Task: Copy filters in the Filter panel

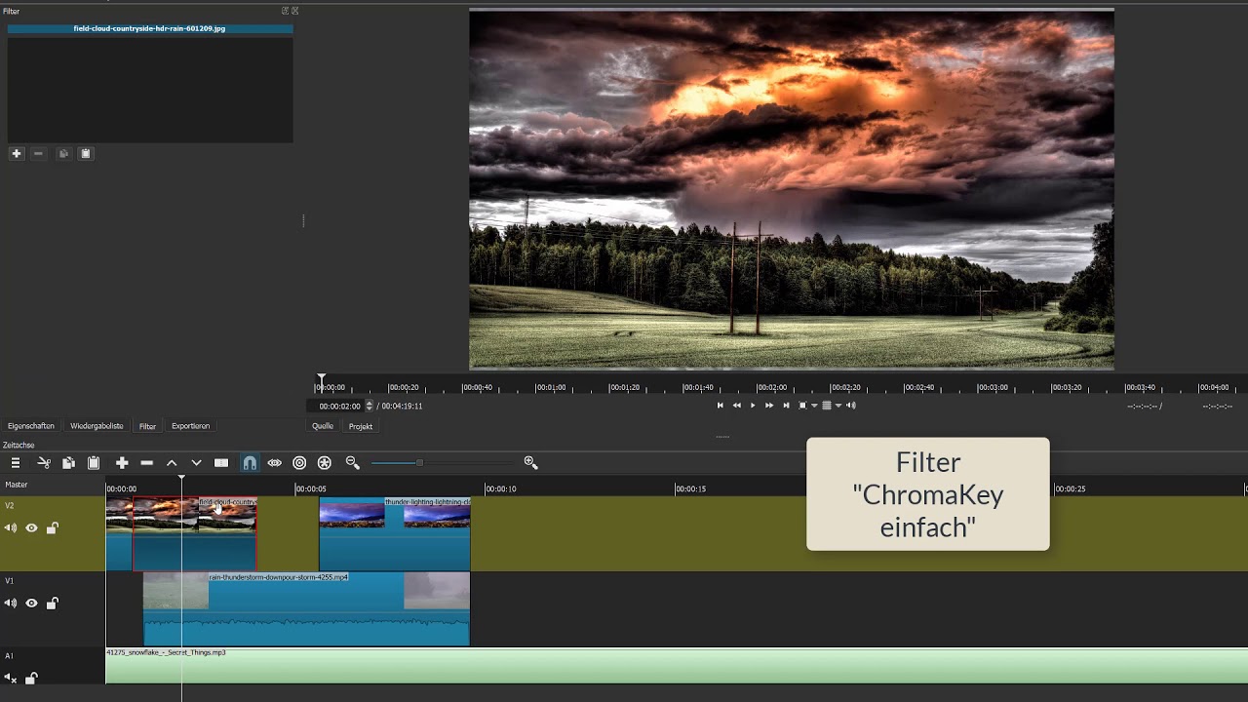Action: click(63, 153)
